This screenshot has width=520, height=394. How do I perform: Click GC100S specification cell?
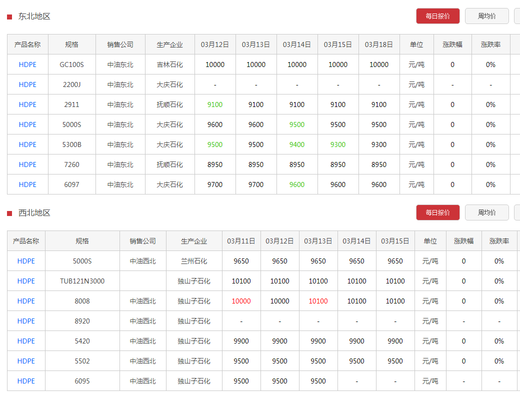point(71,64)
